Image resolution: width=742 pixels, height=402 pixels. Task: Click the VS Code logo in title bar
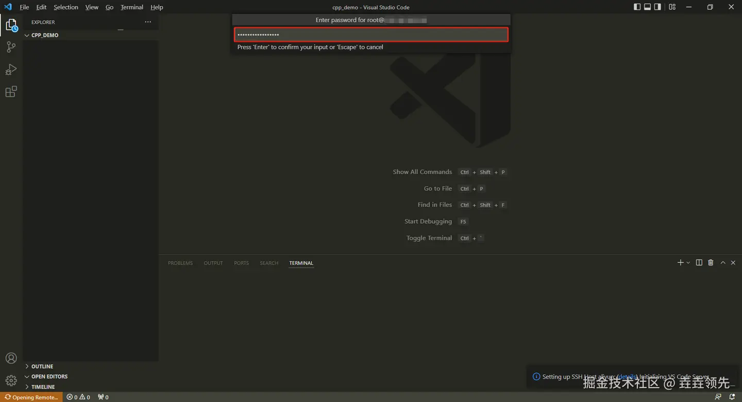8,7
